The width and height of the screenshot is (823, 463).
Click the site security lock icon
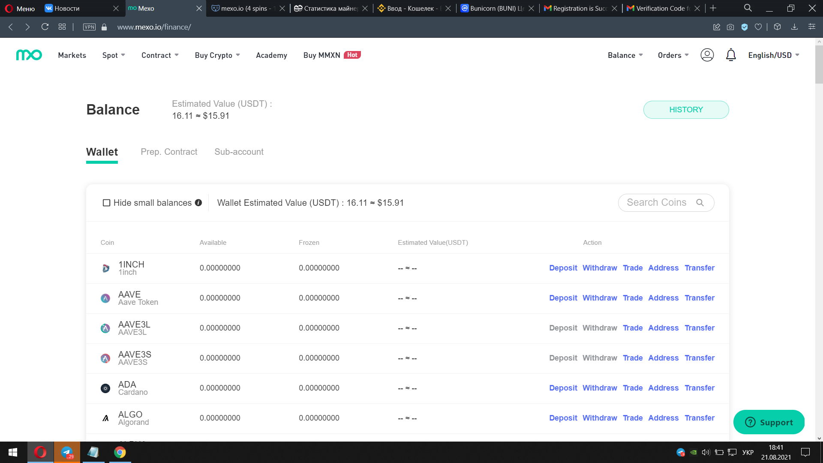coord(104,27)
